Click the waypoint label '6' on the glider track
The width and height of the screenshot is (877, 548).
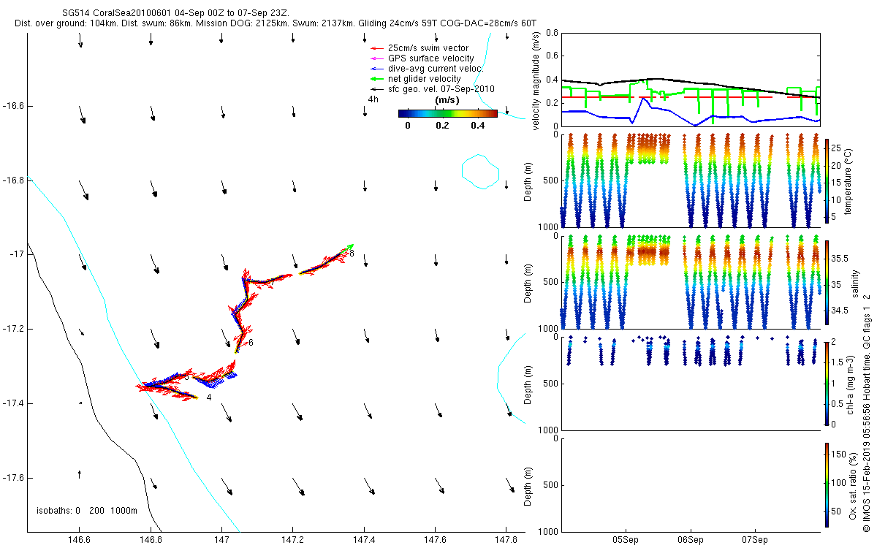251,343
